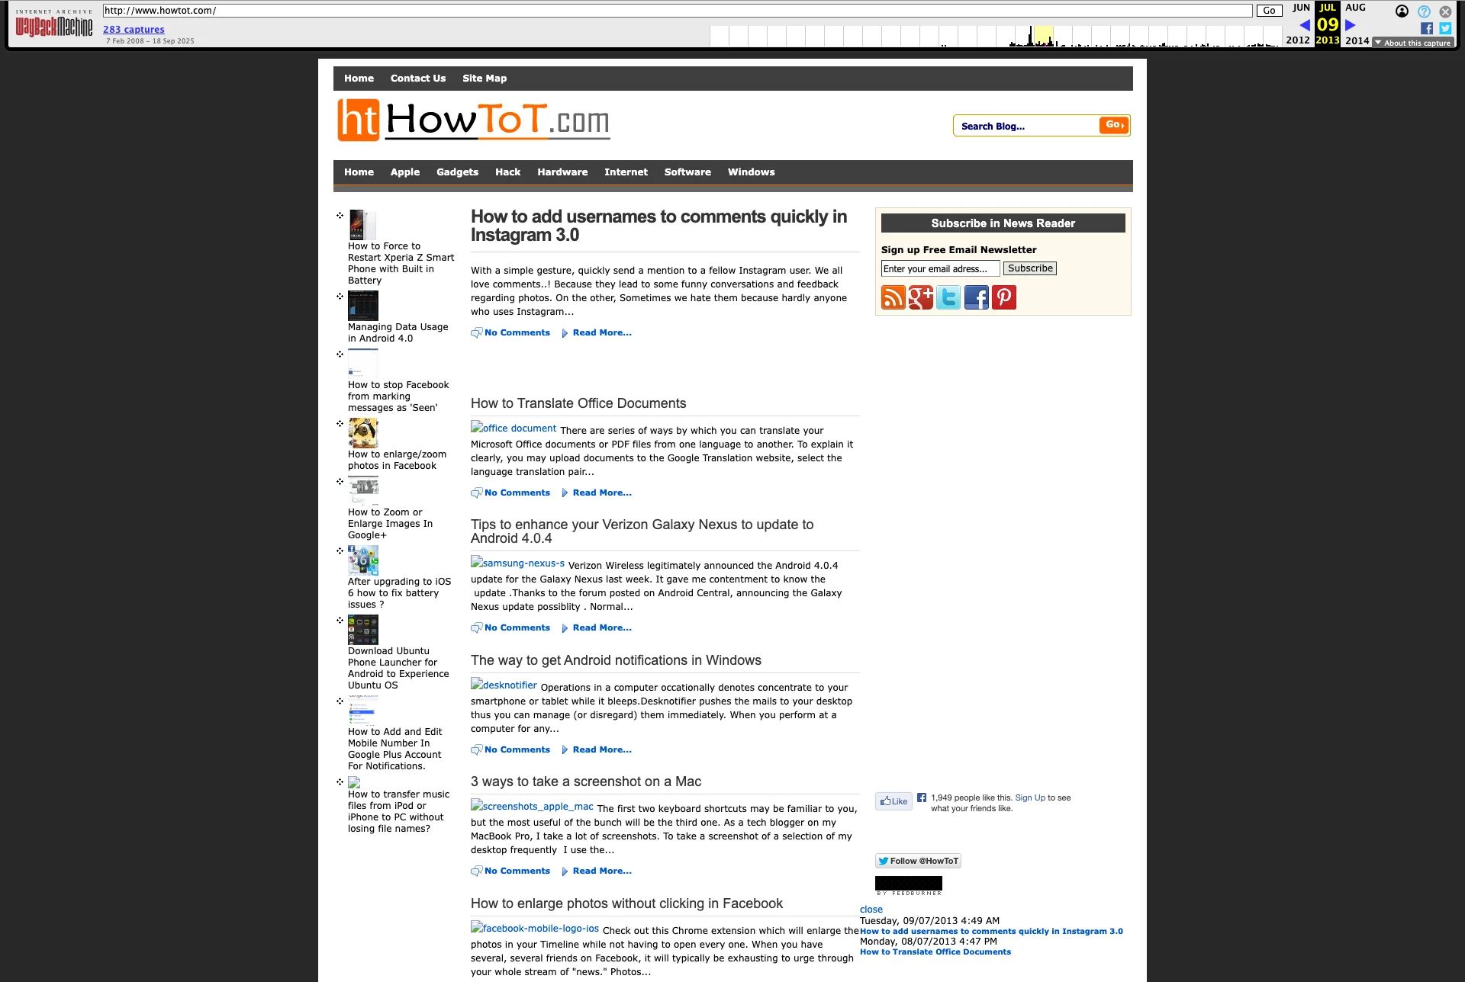Click the Pinterest icon
This screenshot has width=1465, height=982.
pyautogui.click(x=1003, y=297)
